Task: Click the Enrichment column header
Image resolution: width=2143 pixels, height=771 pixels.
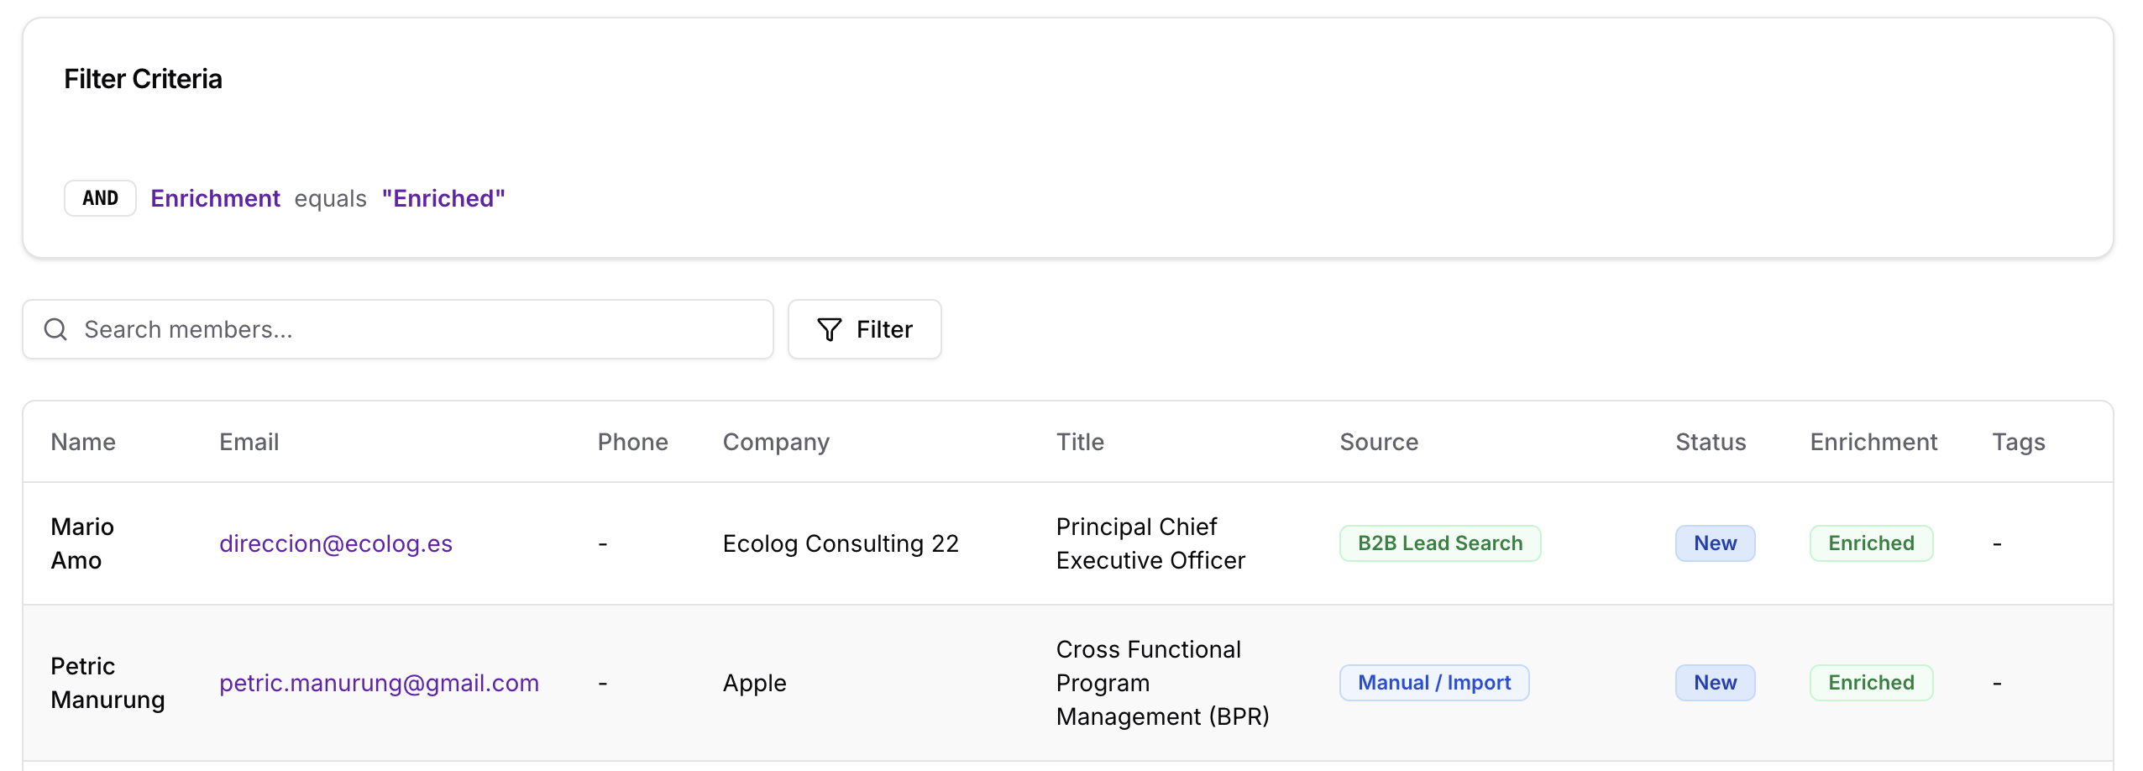Action: tap(1873, 442)
